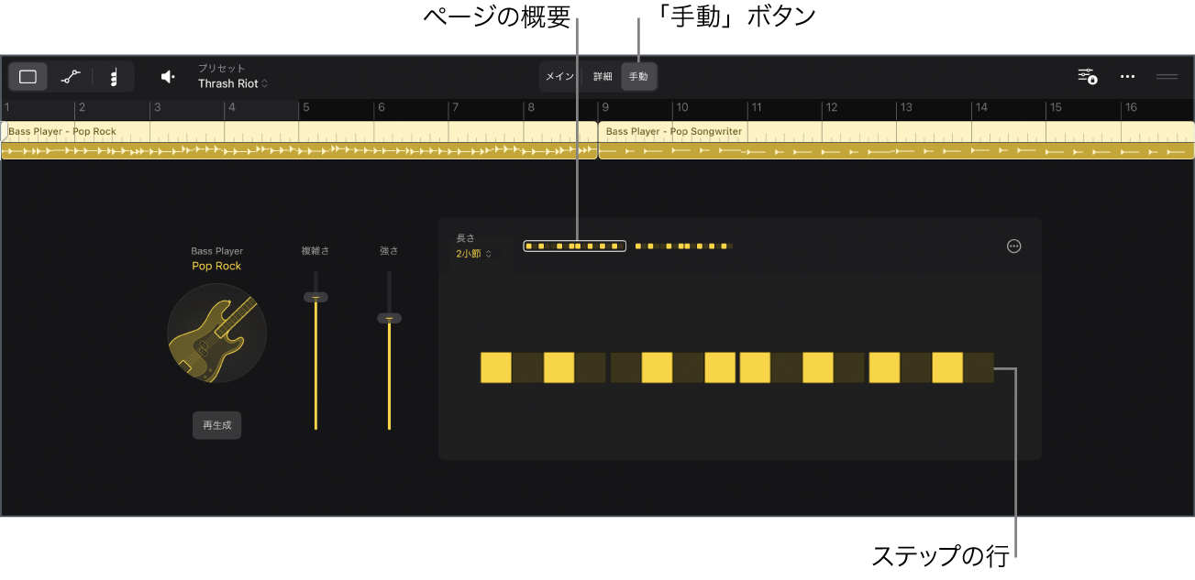This screenshot has width=1195, height=580.
Task: Open the circled ellipsis menu in pattern panel
Action: [x=1013, y=246]
